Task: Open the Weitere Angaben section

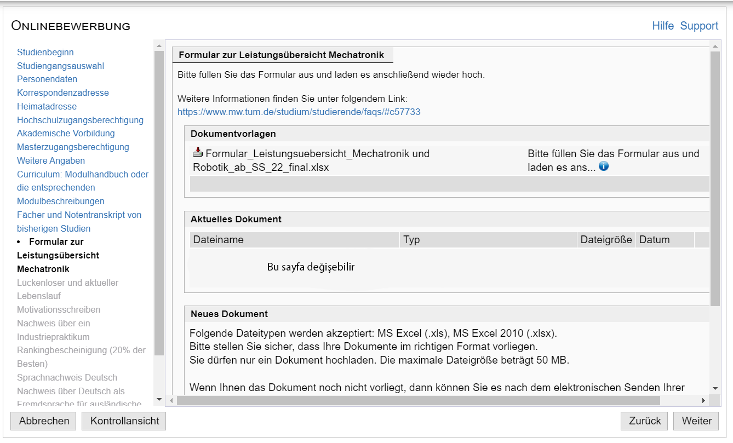Action: 51,160
